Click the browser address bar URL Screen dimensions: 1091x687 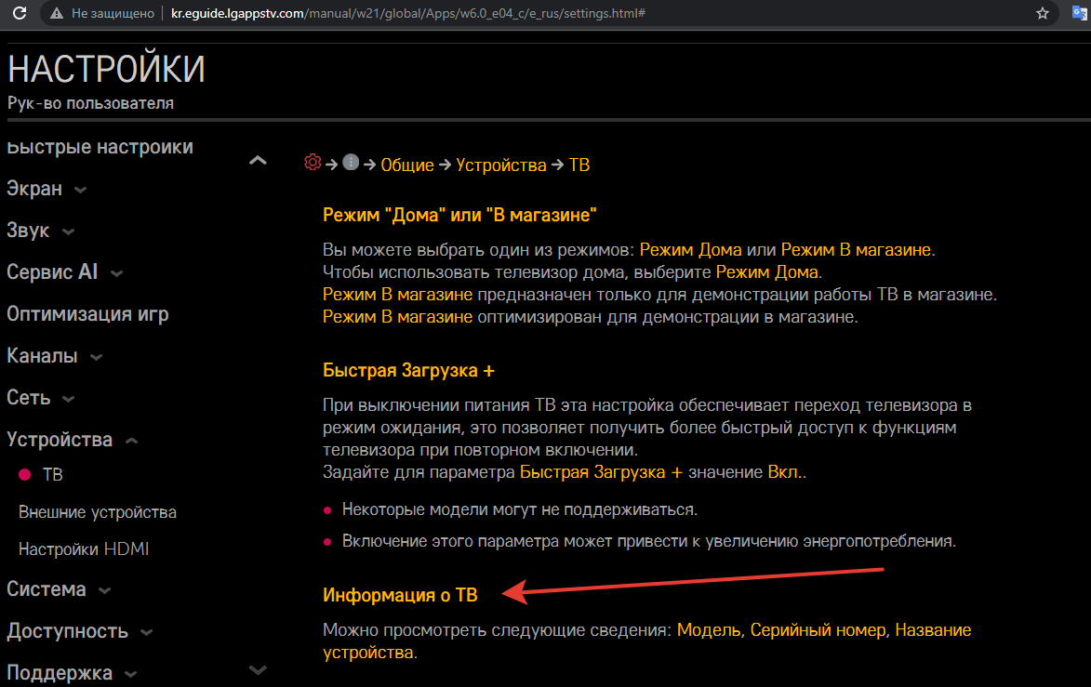[x=409, y=14]
